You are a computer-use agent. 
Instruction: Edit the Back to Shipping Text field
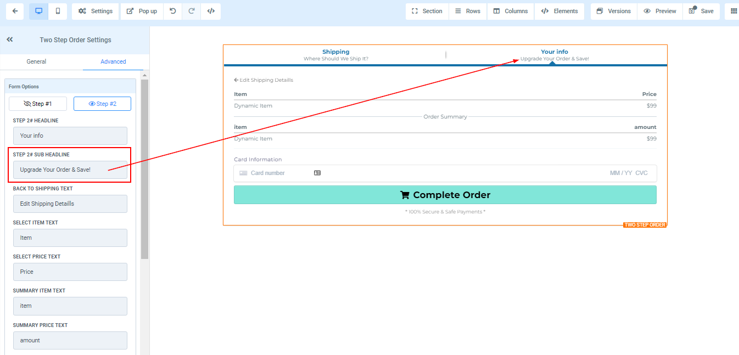(x=70, y=204)
